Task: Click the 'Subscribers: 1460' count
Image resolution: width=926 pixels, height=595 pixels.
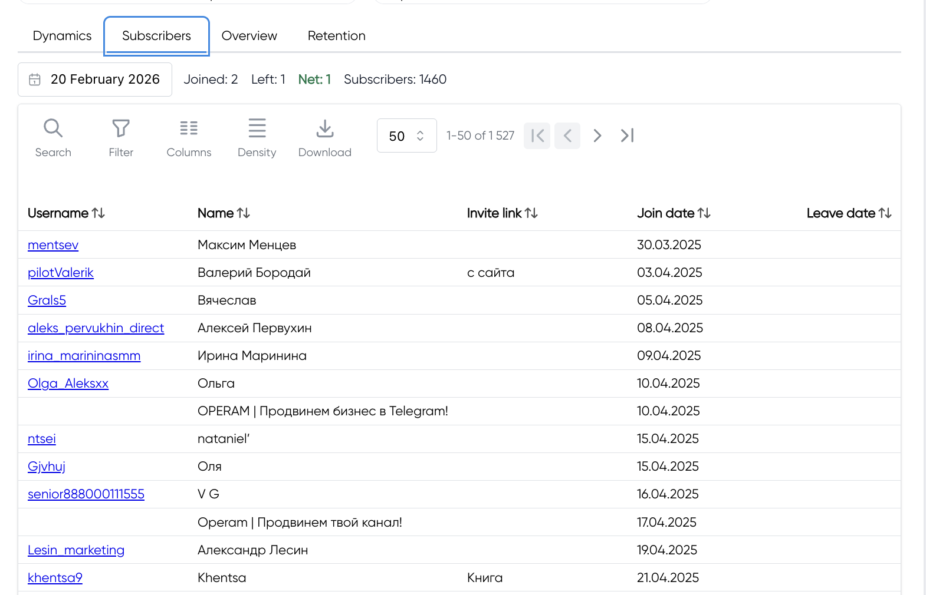Action: [395, 80]
